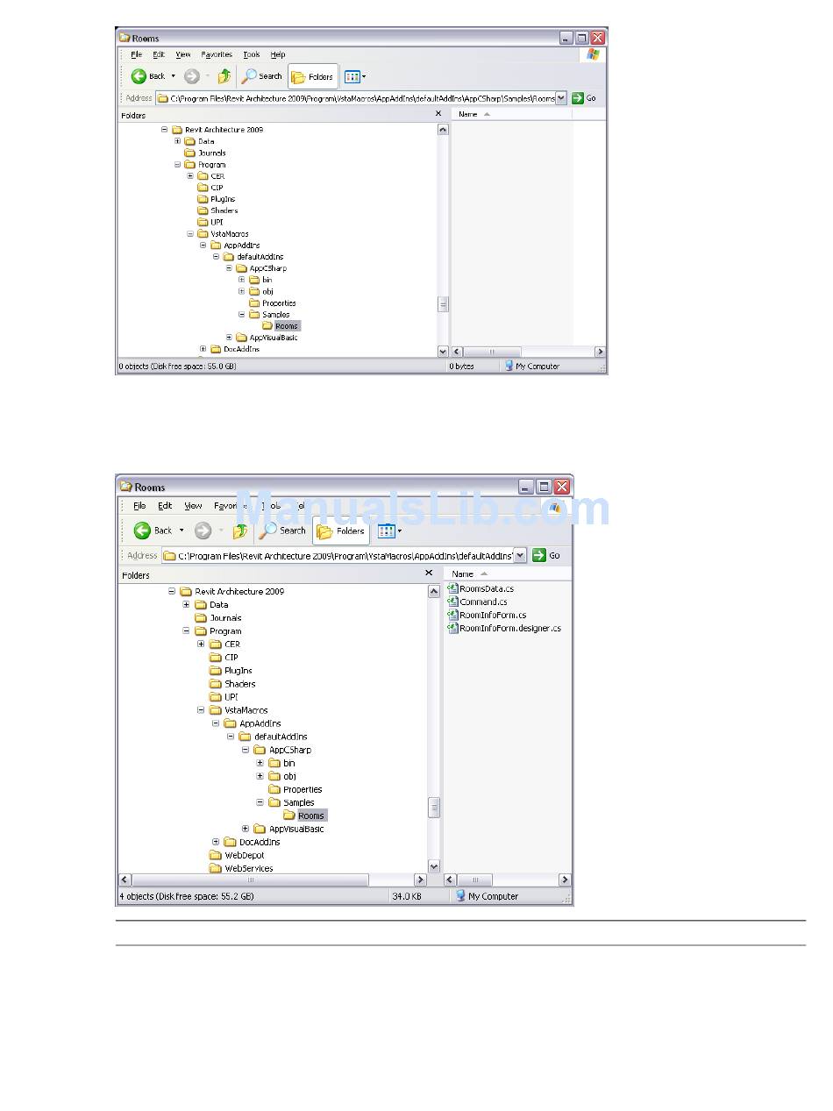Click file list scroll-right arrow, bottom window
Image resolution: width=833 pixels, height=1111 pixels.
coord(565,880)
